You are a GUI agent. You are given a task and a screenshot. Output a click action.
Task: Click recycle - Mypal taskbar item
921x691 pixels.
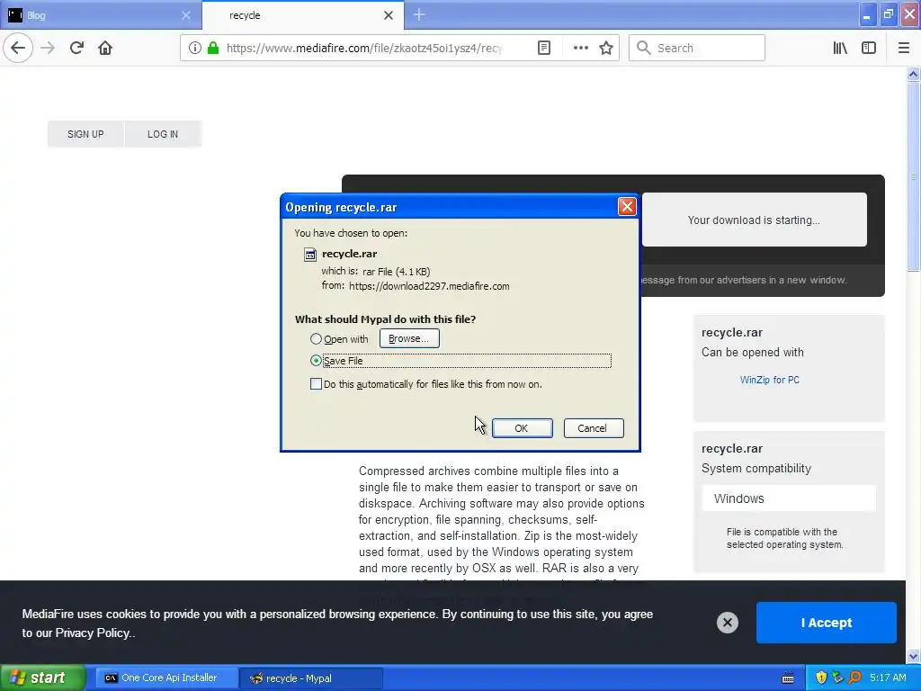311,678
